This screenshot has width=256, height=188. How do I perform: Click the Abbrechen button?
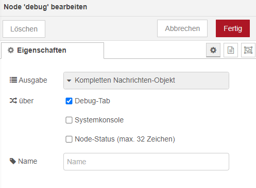click(x=182, y=28)
